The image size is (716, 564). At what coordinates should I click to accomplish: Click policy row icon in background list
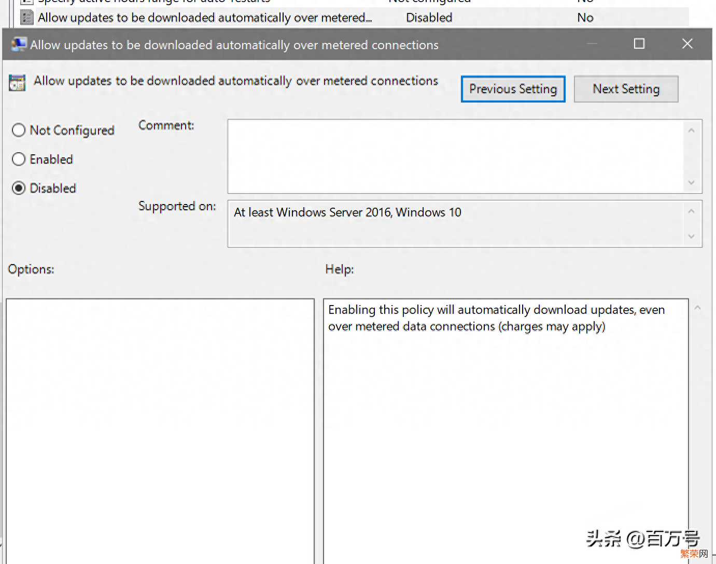26,18
